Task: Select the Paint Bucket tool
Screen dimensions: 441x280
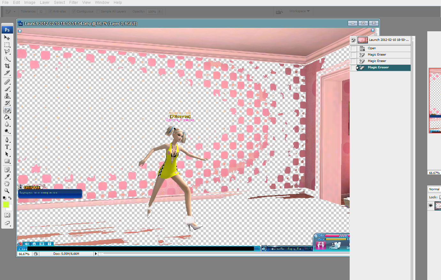Action: click(x=7, y=117)
